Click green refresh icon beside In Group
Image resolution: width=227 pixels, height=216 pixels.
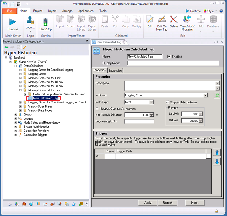(x=217, y=95)
